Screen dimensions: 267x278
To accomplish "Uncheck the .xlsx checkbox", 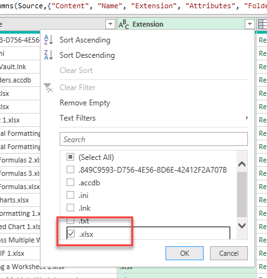I will 71,234.
